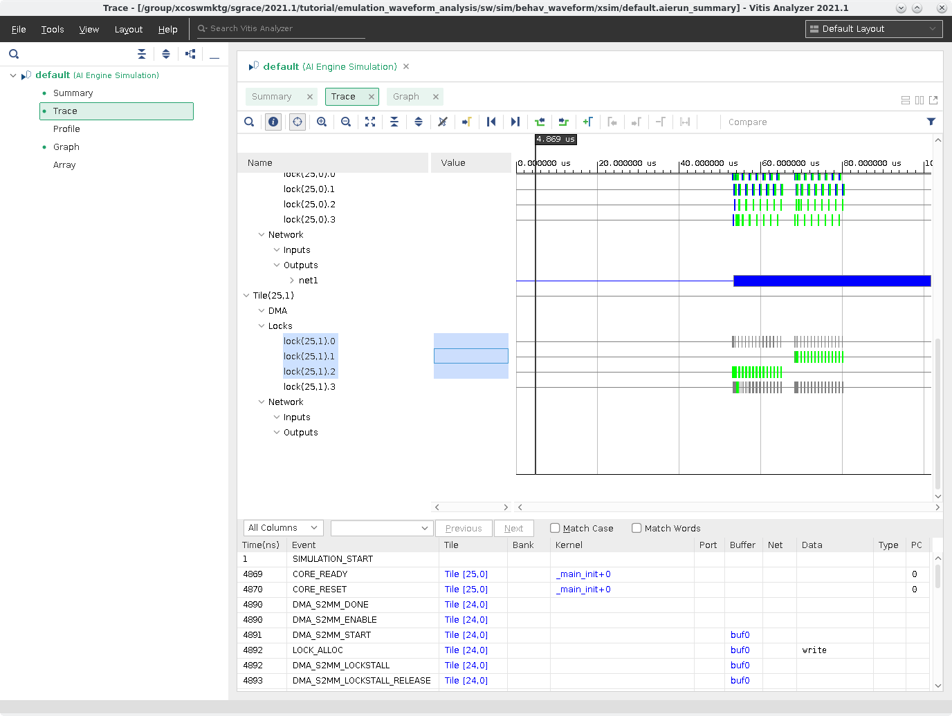Open the View menu
The width and height of the screenshot is (952, 716).
pyautogui.click(x=89, y=29)
